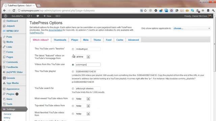Switch to the Theme tab
The height and width of the screenshot is (121, 216).
pyautogui.click(x=97, y=40)
